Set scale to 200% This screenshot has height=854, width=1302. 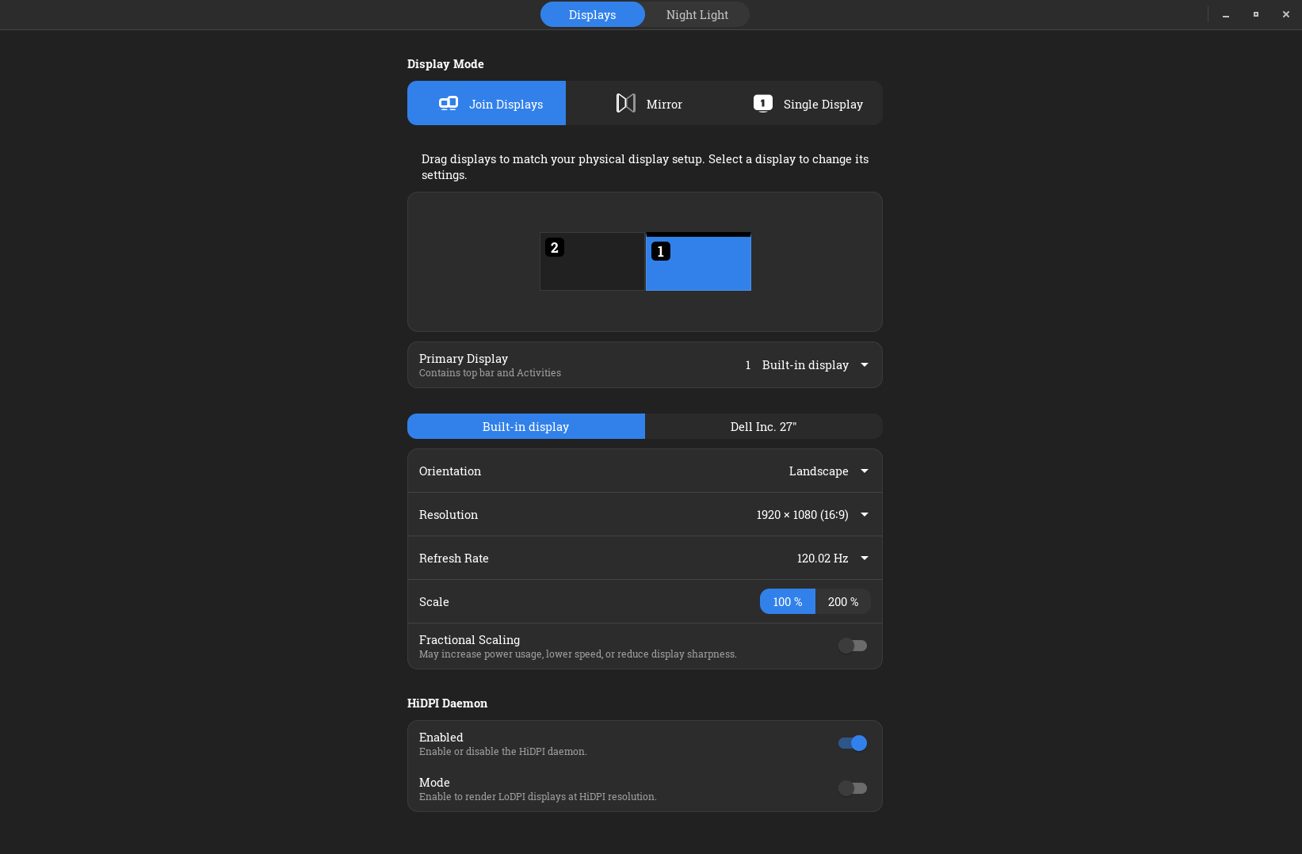click(x=842, y=601)
